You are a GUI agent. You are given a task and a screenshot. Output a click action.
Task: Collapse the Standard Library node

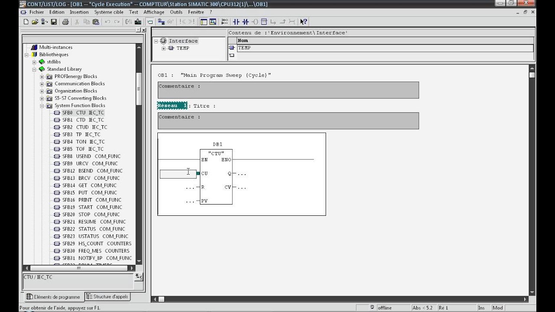click(34, 69)
